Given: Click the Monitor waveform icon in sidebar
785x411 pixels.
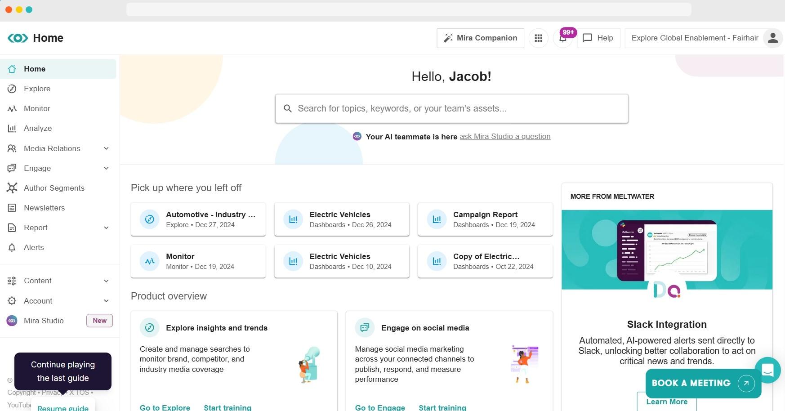Looking at the screenshot, I should 12,108.
